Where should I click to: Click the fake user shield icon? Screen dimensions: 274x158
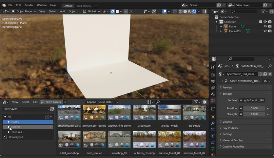click(260, 74)
